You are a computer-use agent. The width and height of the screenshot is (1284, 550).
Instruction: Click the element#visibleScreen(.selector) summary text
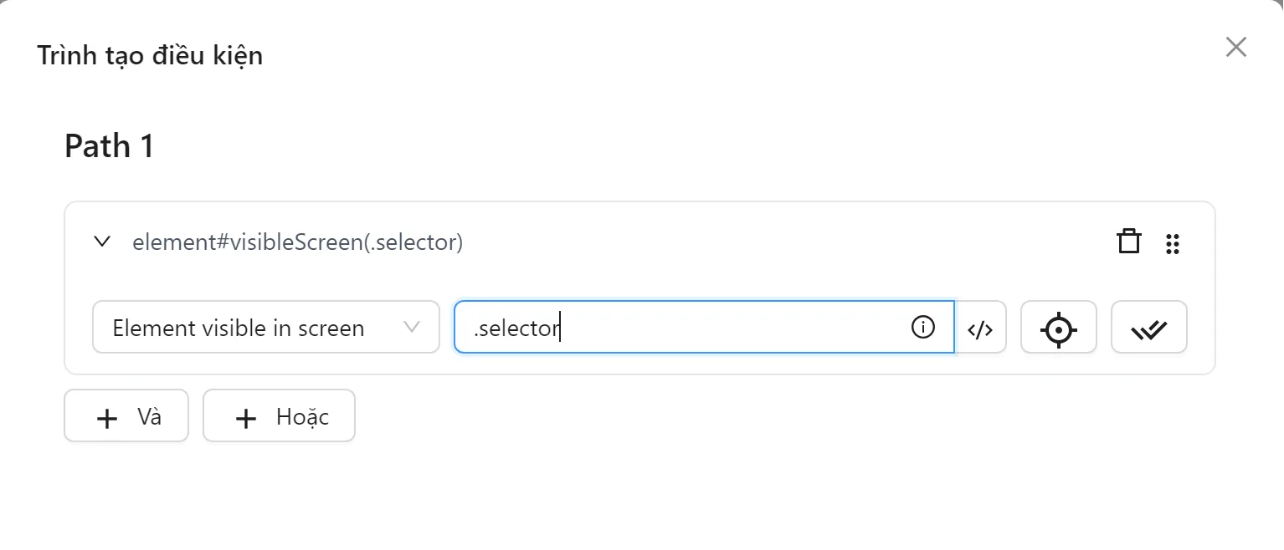click(297, 242)
